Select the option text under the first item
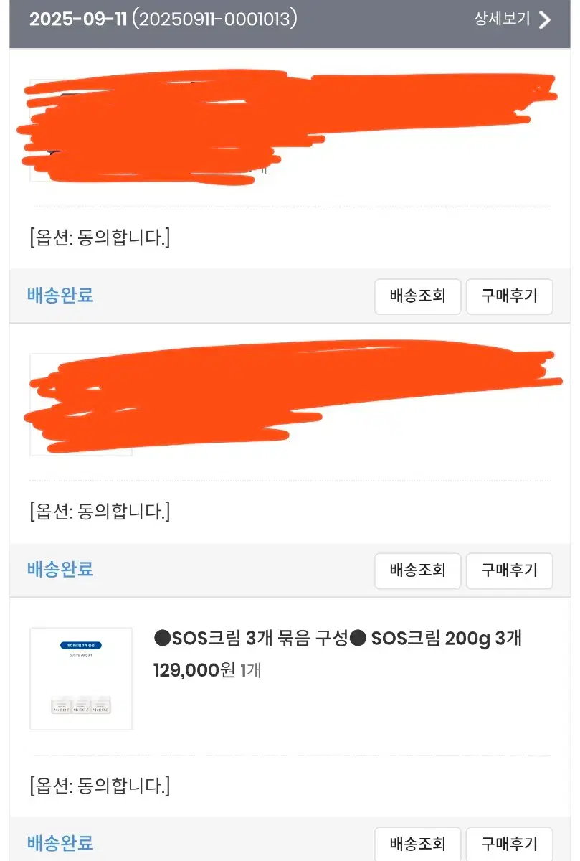Screen dimensions: 580x861 tap(100, 237)
